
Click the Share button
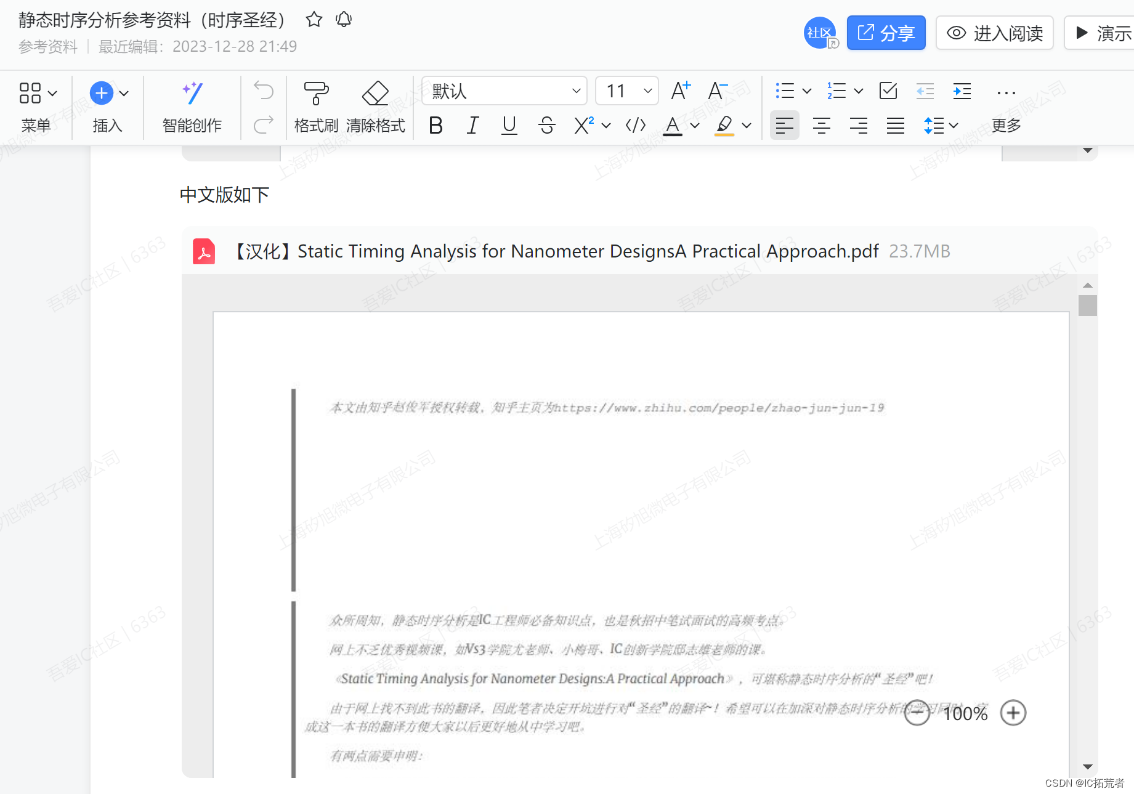tap(886, 33)
